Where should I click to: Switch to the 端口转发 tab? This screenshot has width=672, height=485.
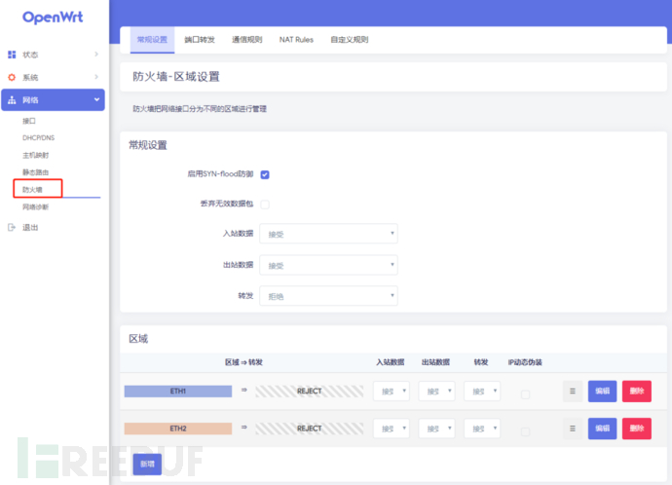200,39
